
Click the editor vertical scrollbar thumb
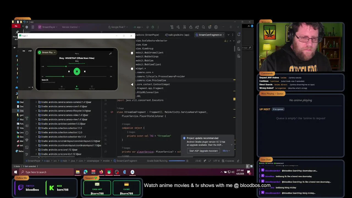point(234,49)
